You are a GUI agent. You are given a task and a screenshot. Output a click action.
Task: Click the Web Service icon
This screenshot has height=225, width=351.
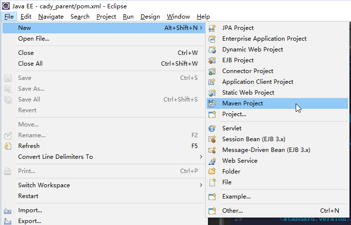(212, 161)
